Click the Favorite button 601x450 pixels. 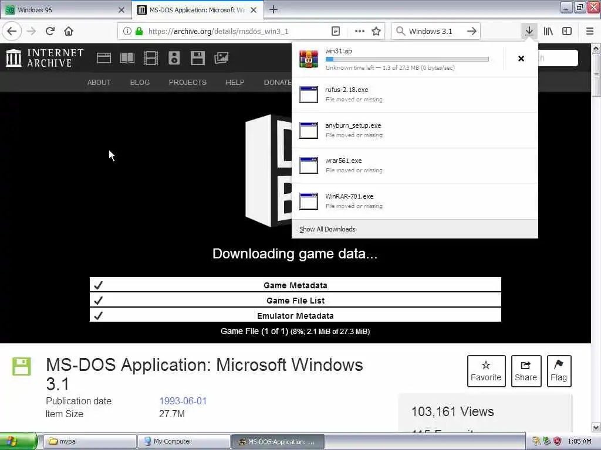click(486, 371)
